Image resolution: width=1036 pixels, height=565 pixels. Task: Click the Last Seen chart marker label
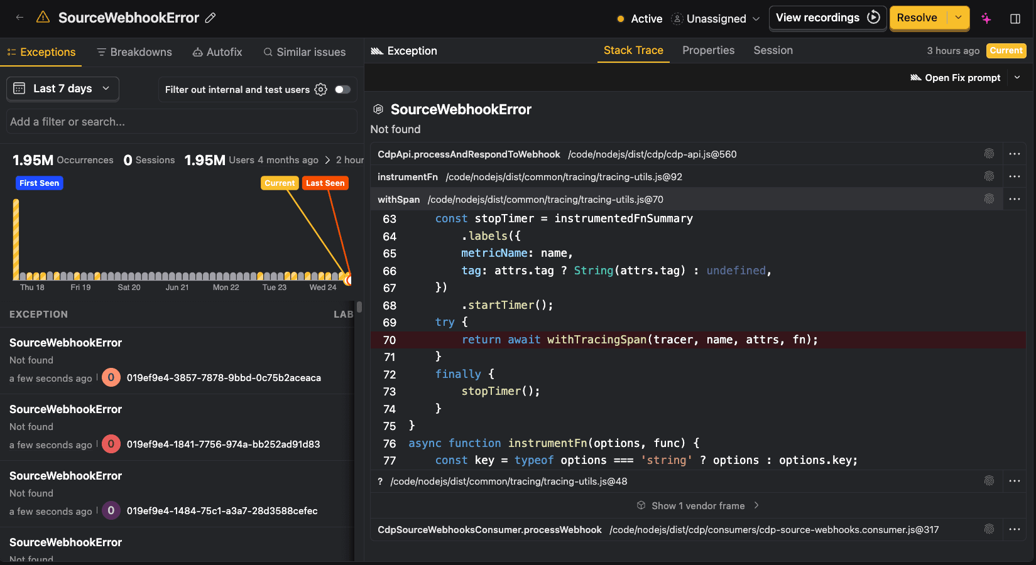pos(325,183)
